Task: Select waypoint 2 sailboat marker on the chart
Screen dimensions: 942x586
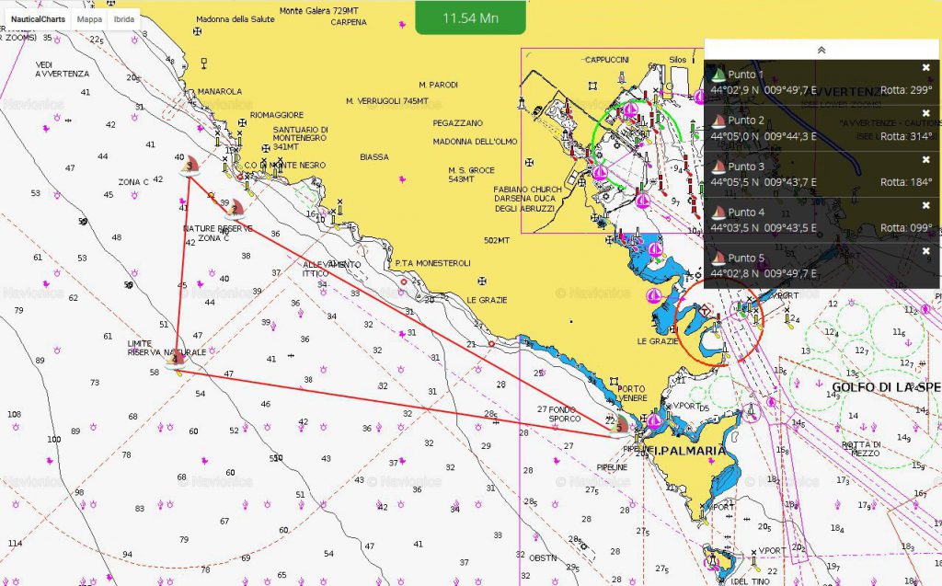Action: click(235, 208)
